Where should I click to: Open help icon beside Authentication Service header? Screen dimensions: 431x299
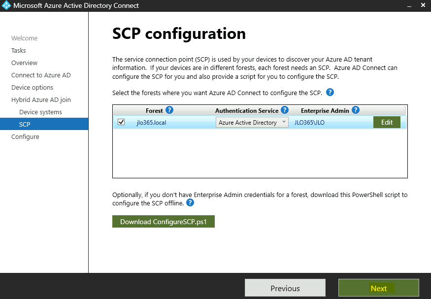click(x=285, y=110)
